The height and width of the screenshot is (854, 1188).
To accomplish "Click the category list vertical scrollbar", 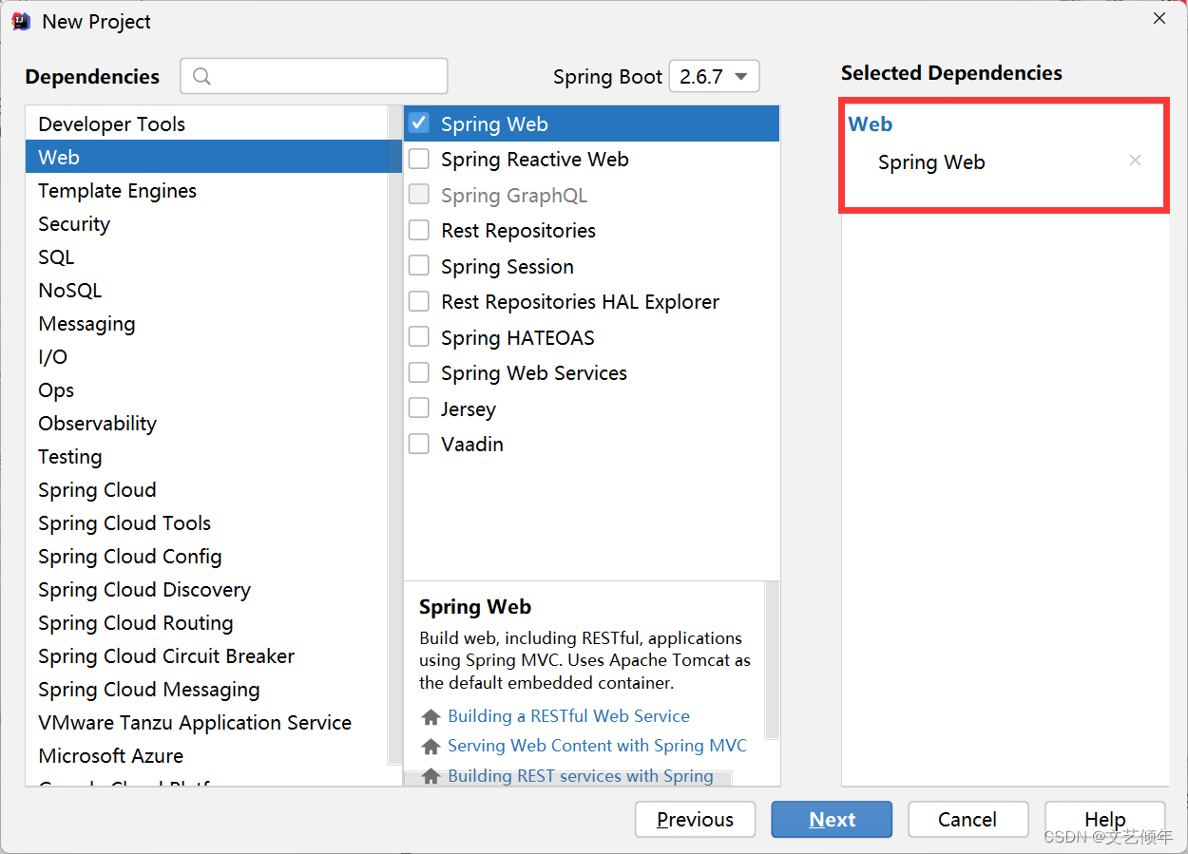I will 394,435.
